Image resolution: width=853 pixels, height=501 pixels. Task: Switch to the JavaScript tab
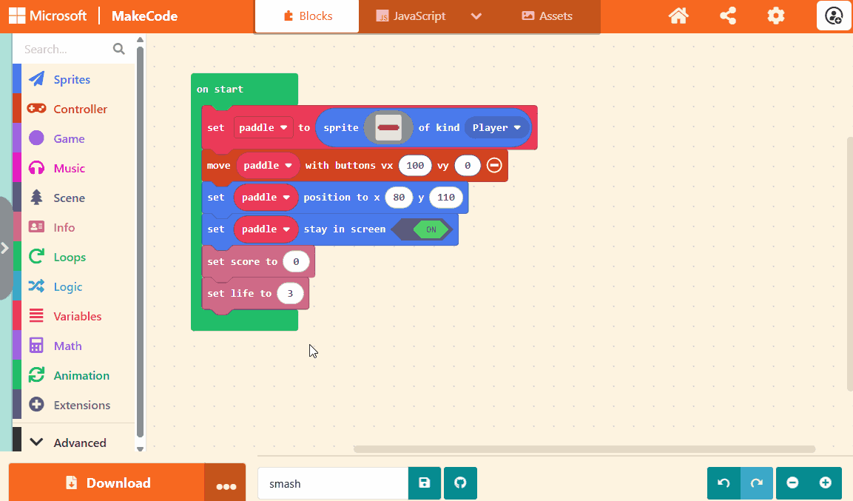click(x=411, y=16)
